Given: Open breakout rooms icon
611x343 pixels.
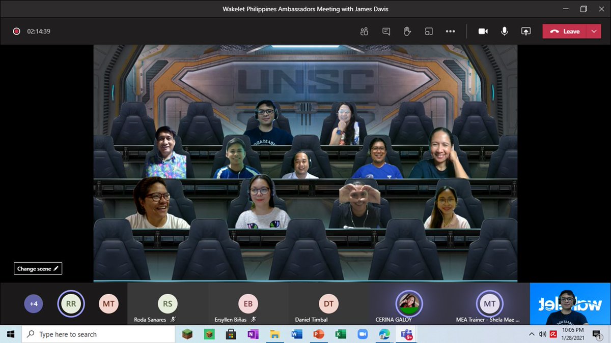Looking at the screenshot, I should pyautogui.click(x=429, y=32).
